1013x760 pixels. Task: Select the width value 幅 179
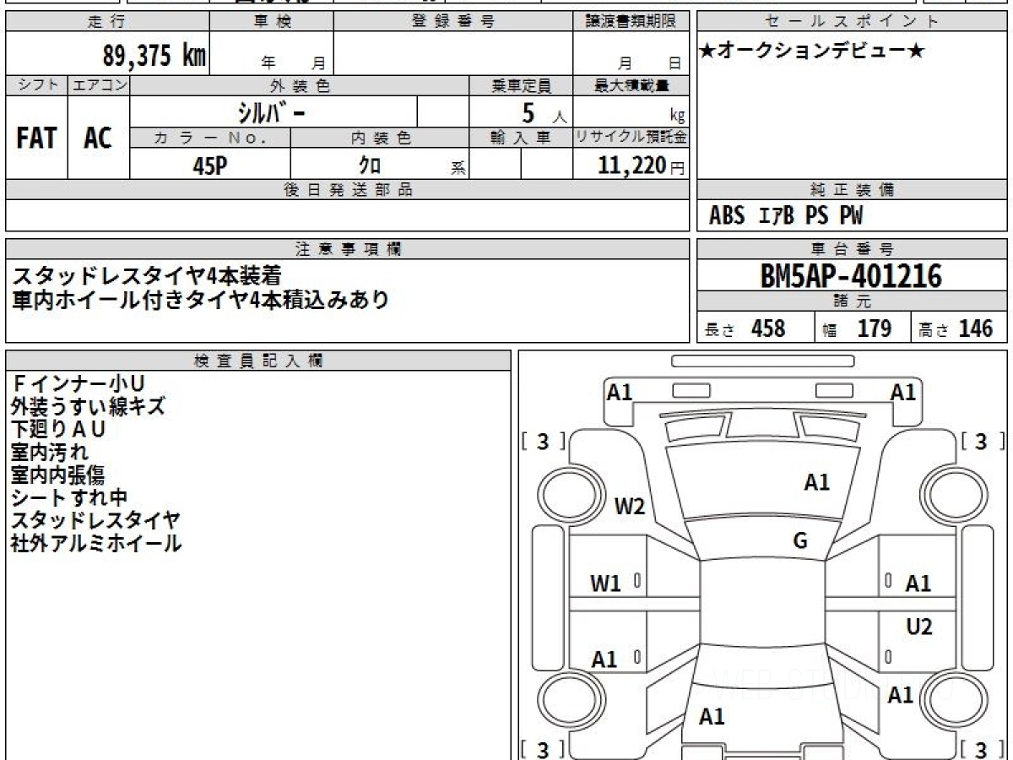pos(857,328)
